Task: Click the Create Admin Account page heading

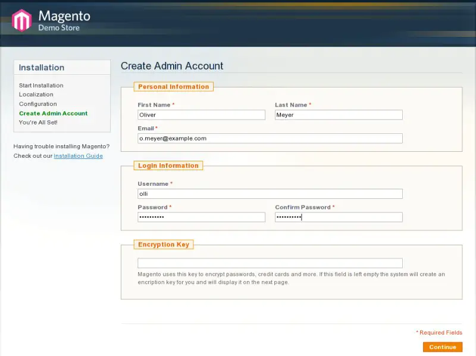Action: click(x=172, y=66)
